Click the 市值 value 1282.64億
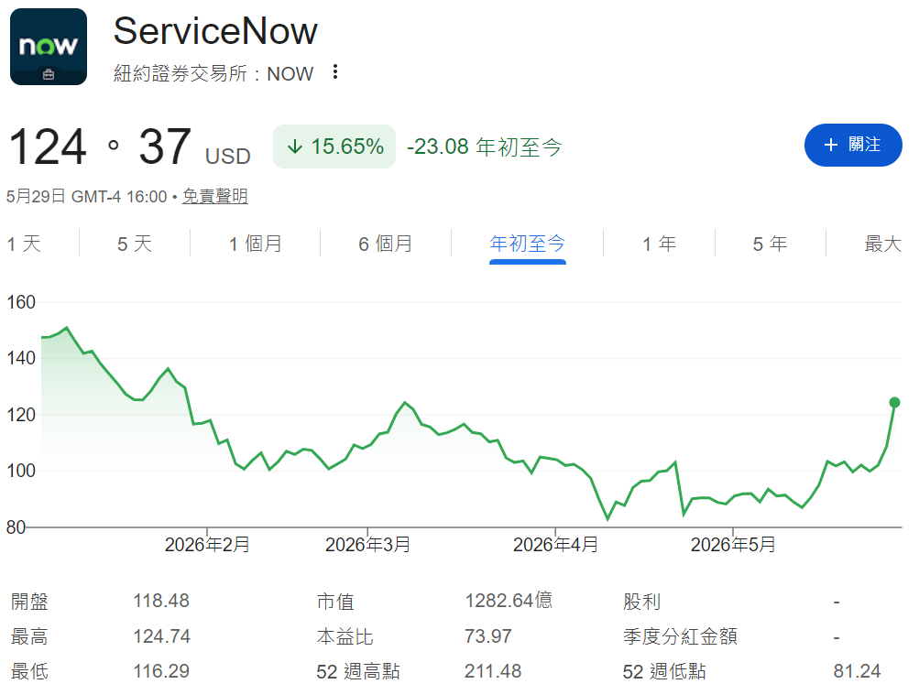 click(509, 601)
